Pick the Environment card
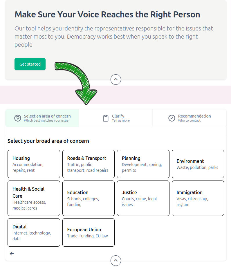 coord(198,164)
